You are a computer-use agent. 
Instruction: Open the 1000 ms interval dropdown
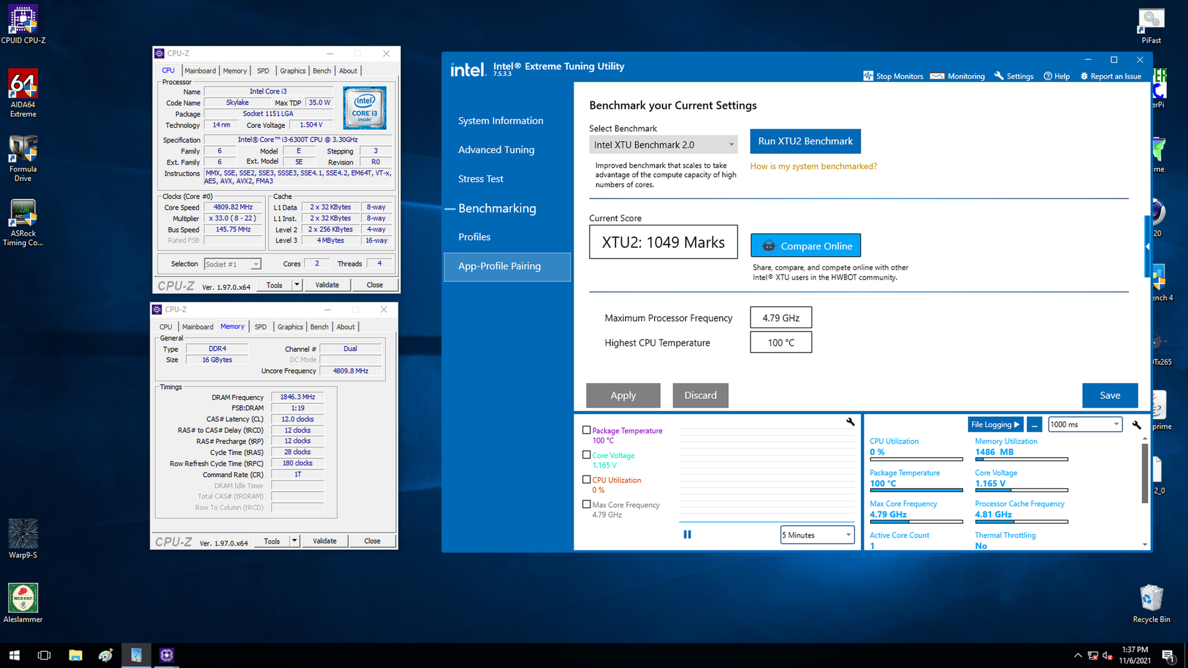1085,424
